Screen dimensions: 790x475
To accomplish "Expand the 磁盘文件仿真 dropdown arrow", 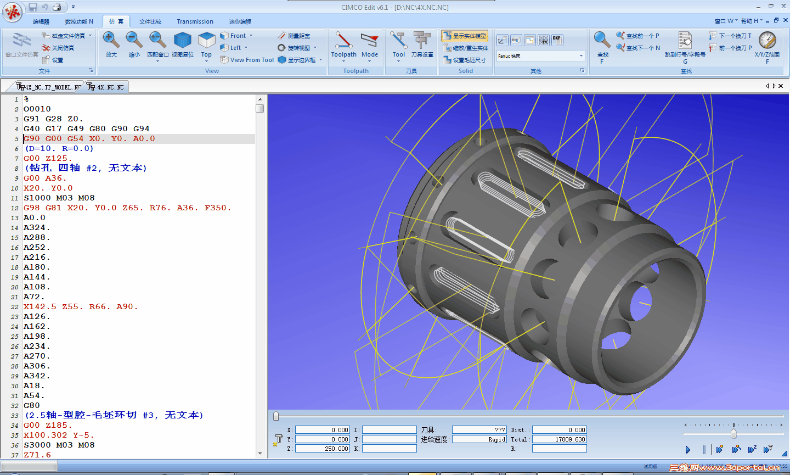I will pos(90,36).
